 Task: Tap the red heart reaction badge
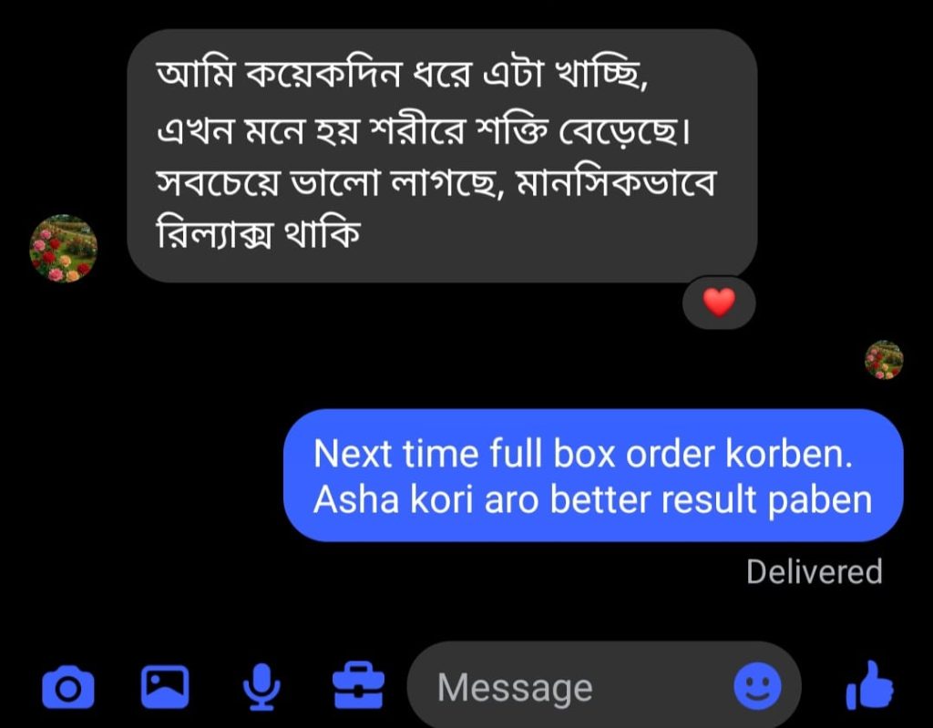pyautogui.click(x=719, y=302)
